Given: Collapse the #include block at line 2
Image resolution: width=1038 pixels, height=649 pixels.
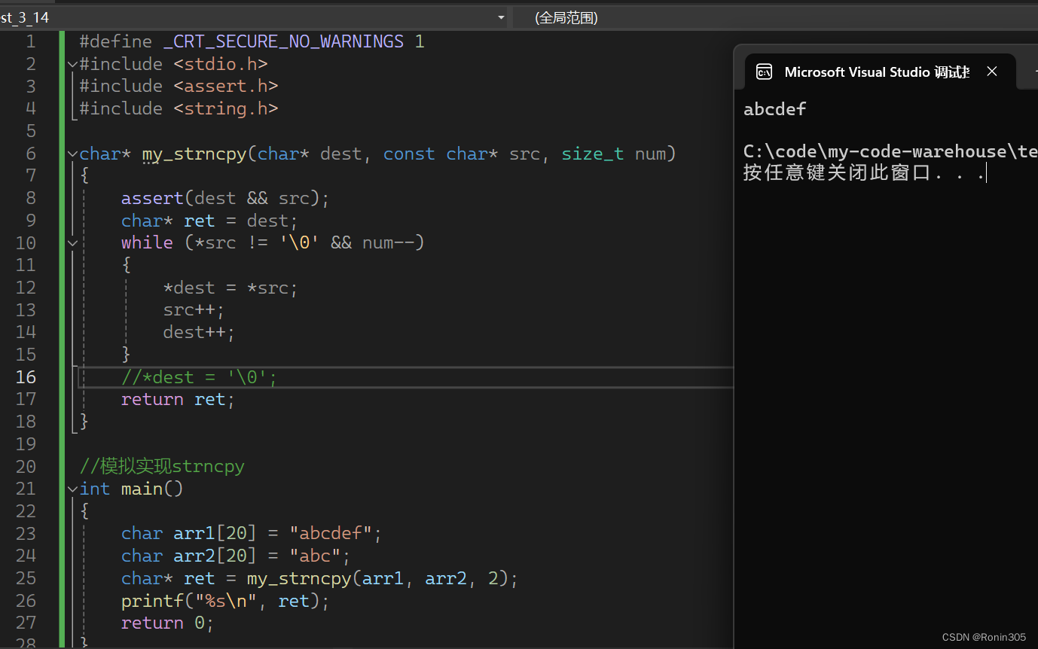Looking at the screenshot, I should tap(72, 64).
